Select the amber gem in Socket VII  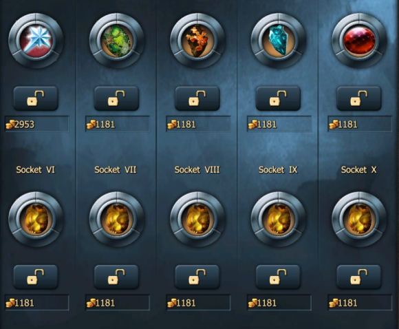pyautogui.click(x=117, y=220)
